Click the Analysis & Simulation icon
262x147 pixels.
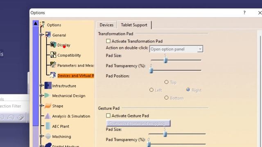point(47,116)
